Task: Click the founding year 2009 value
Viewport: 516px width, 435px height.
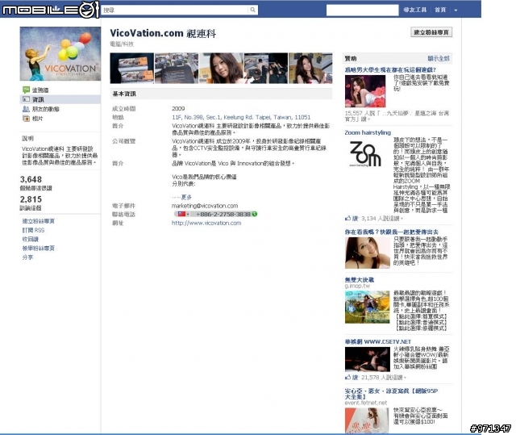Action: (x=178, y=108)
